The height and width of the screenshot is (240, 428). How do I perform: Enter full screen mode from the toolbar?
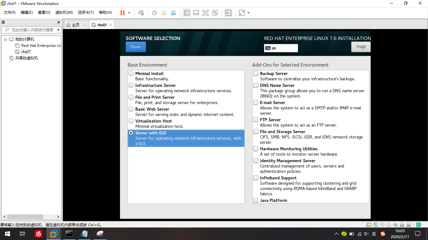point(206,13)
